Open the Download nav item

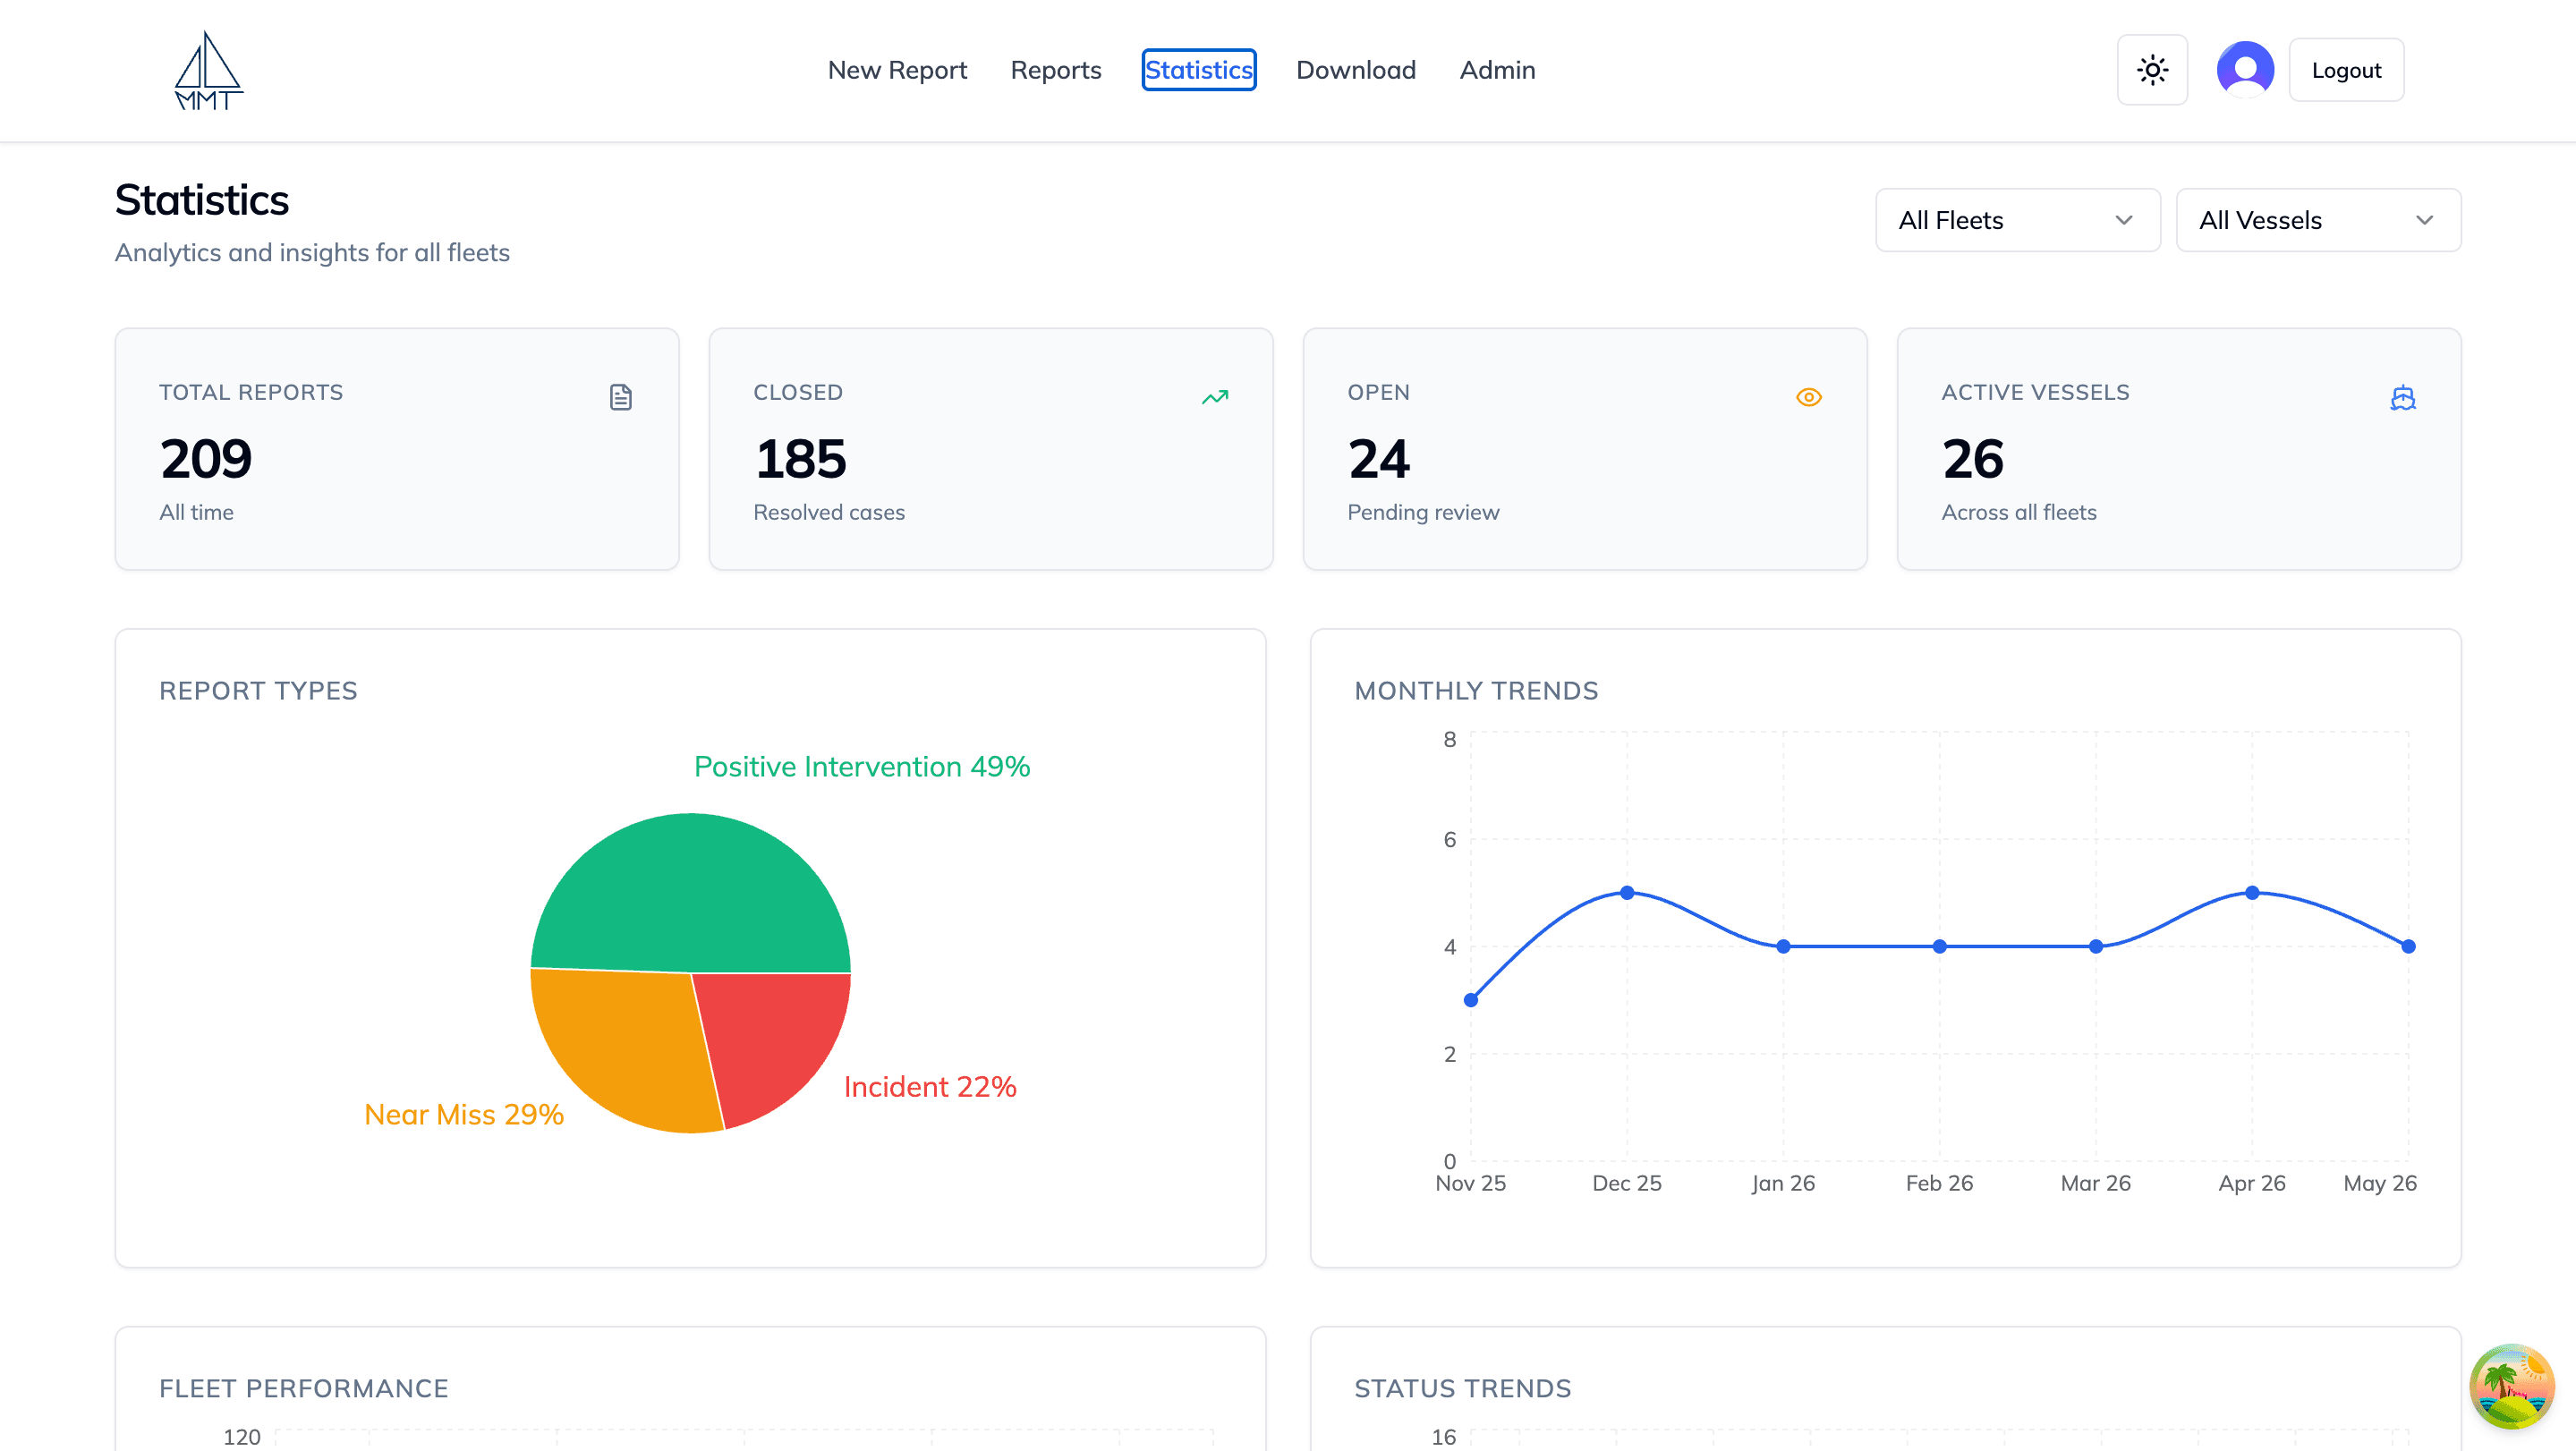point(1355,70)
